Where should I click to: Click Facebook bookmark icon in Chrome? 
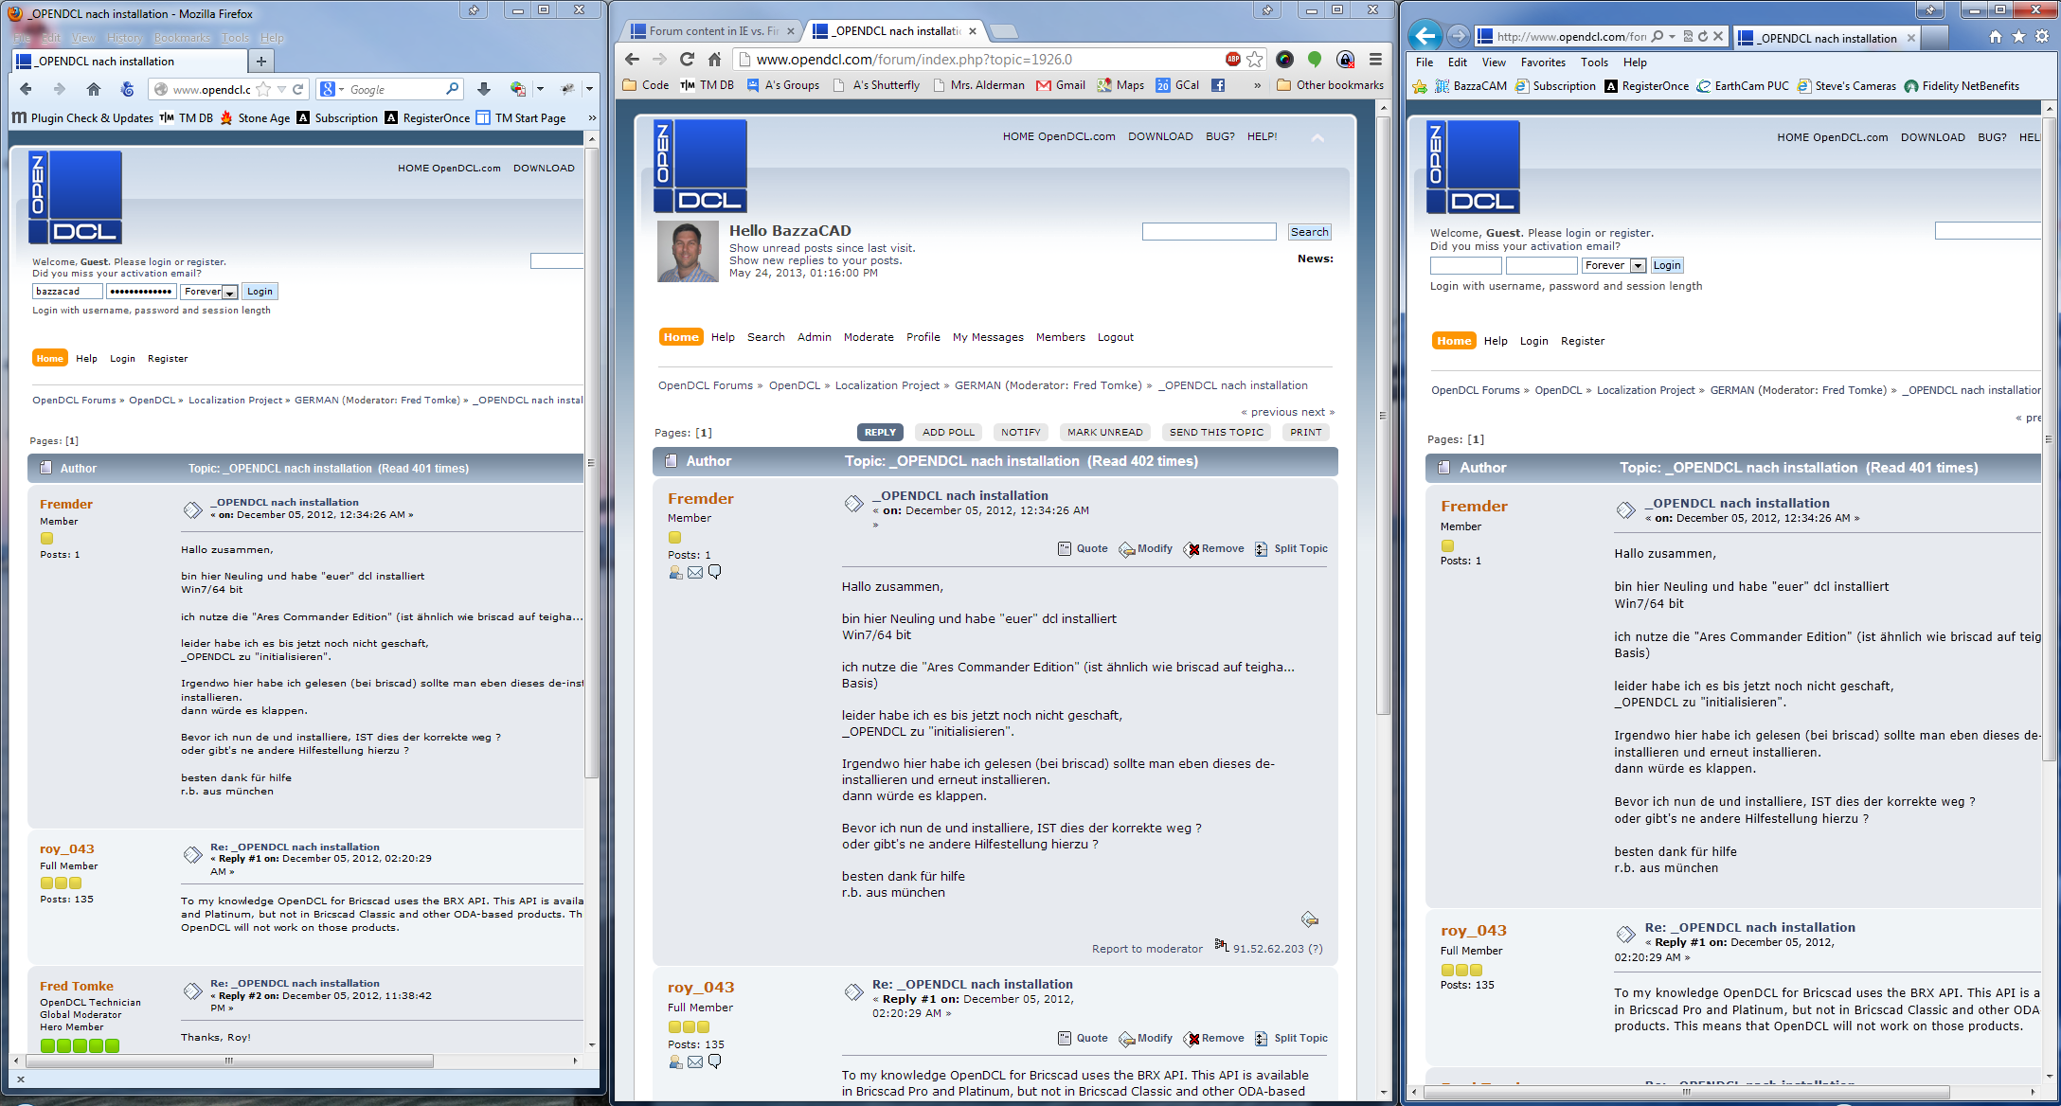(x=1218, y=85)
